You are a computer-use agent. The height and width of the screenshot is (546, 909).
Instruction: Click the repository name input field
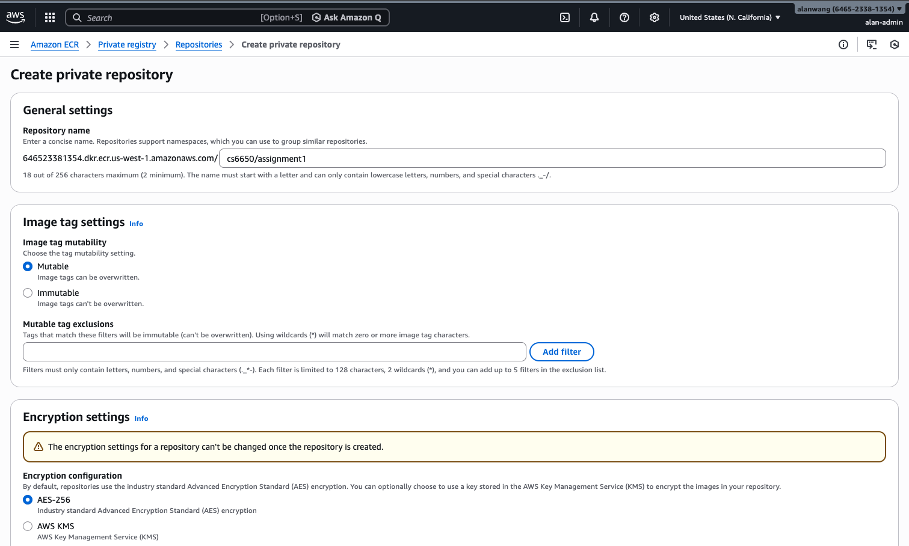coord(552,159)
